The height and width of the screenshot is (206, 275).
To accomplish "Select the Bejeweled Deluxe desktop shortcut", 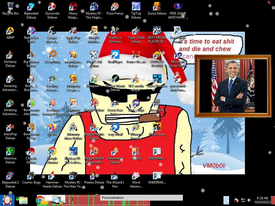I will (x=31, y=11).
